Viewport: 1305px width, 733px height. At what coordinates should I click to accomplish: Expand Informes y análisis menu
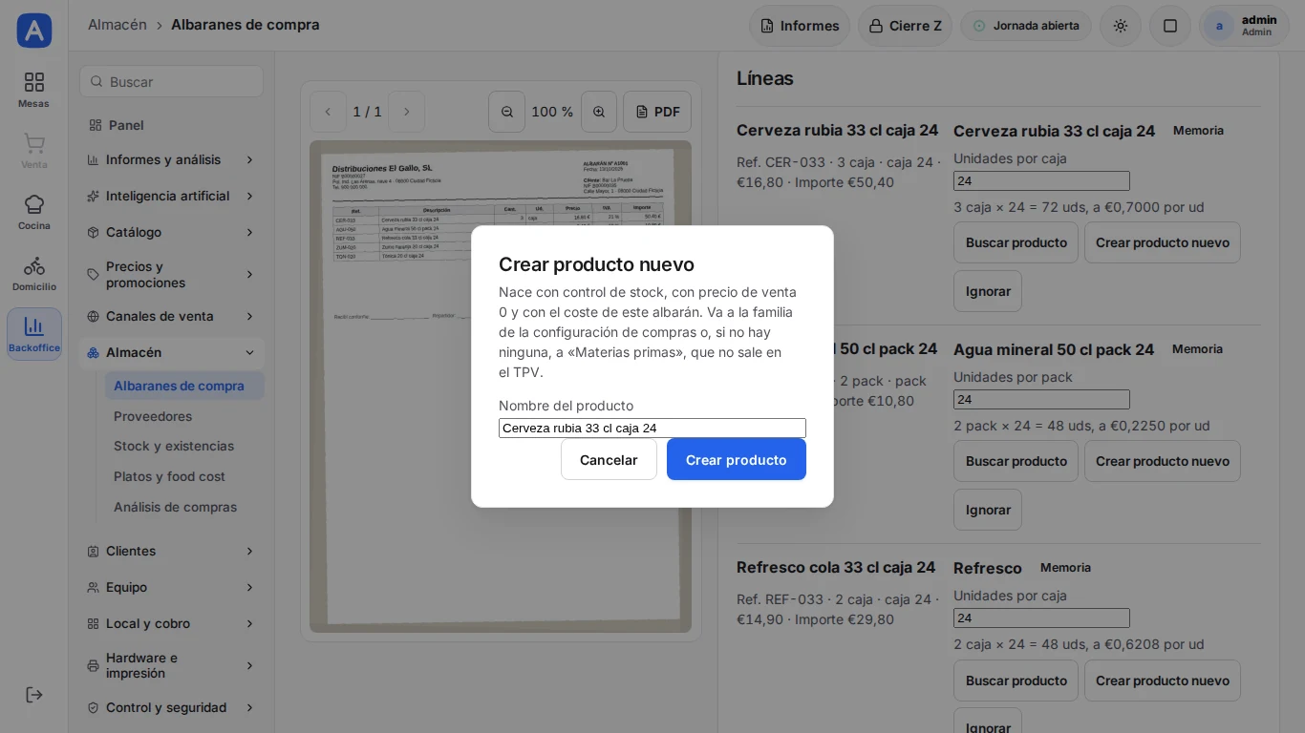click(x=172, y=159)
